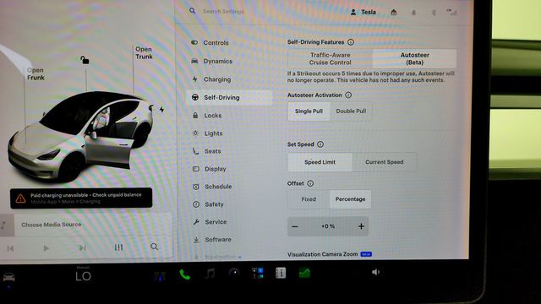Open the Music note app in bottom bar
The image size is (541, 304).
pos(210,274)
